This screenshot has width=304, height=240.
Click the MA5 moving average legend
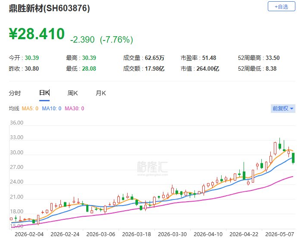click(x=30, y=109)
